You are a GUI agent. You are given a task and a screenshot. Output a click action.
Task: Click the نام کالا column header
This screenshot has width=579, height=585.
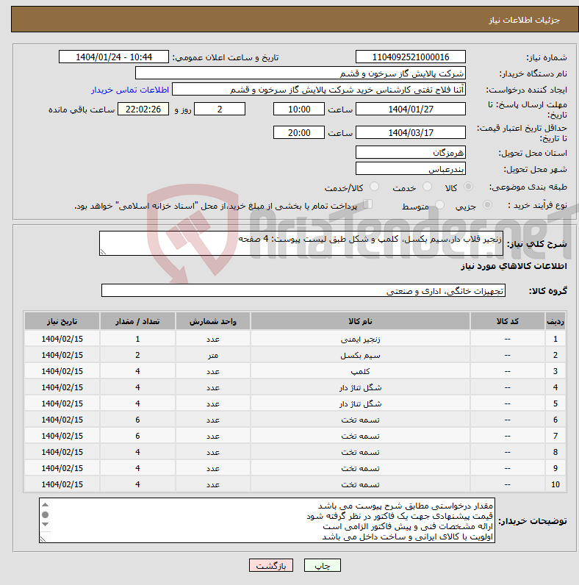pos(360,321)
